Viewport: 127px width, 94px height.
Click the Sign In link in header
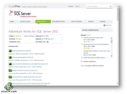coord(78,6)
